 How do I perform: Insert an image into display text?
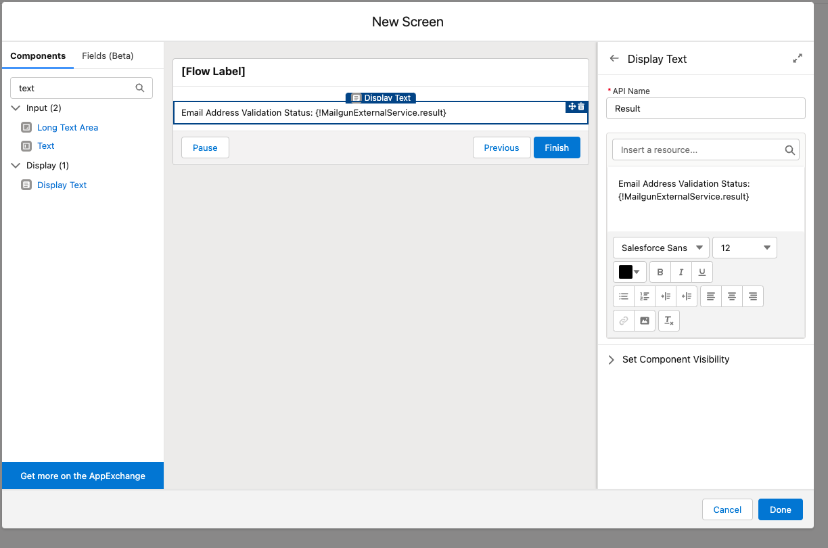click(x=645, y=321)
